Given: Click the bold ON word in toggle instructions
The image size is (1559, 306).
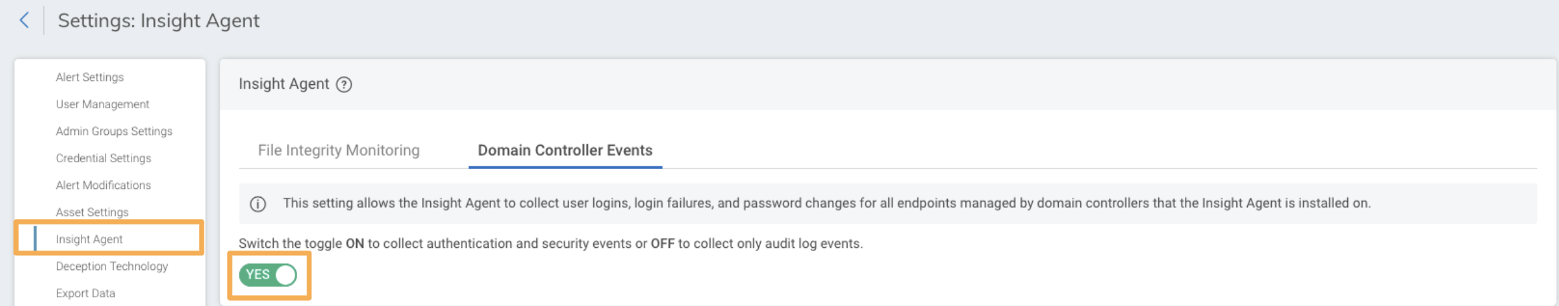Looking at the screenshot, I should click(x=355, y=244).
